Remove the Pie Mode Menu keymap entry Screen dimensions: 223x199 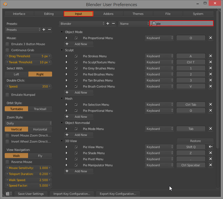click(x=211, y=129)
